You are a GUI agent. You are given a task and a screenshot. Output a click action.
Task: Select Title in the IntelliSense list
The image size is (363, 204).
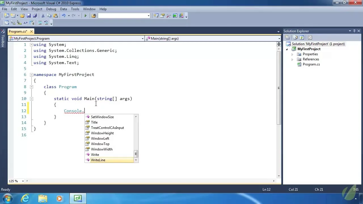[x=109, y=122]
